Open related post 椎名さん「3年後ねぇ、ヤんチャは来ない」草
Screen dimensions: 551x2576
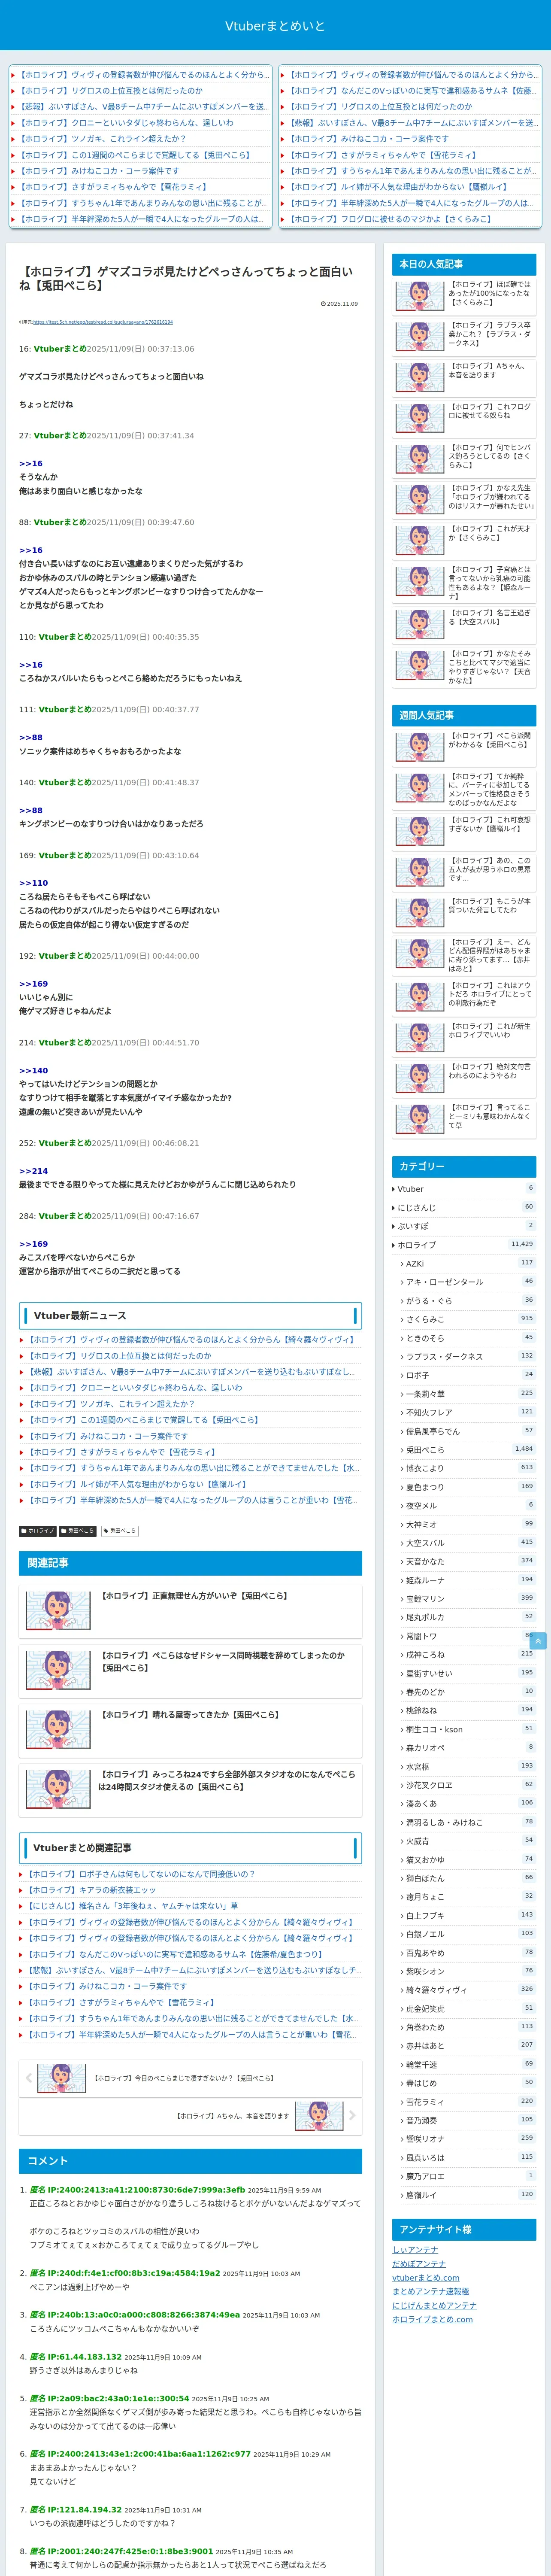[133, 1906]
